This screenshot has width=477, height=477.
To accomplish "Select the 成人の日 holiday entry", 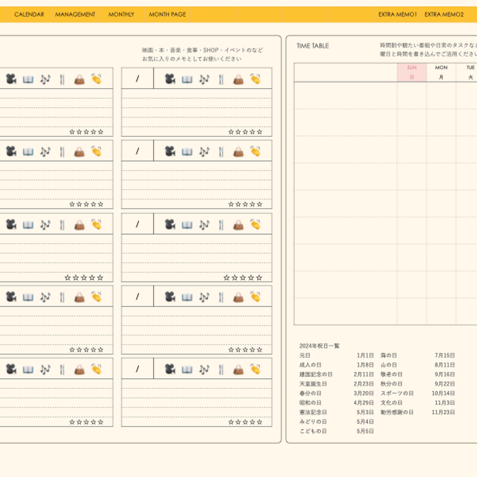I will click(310, 364).
